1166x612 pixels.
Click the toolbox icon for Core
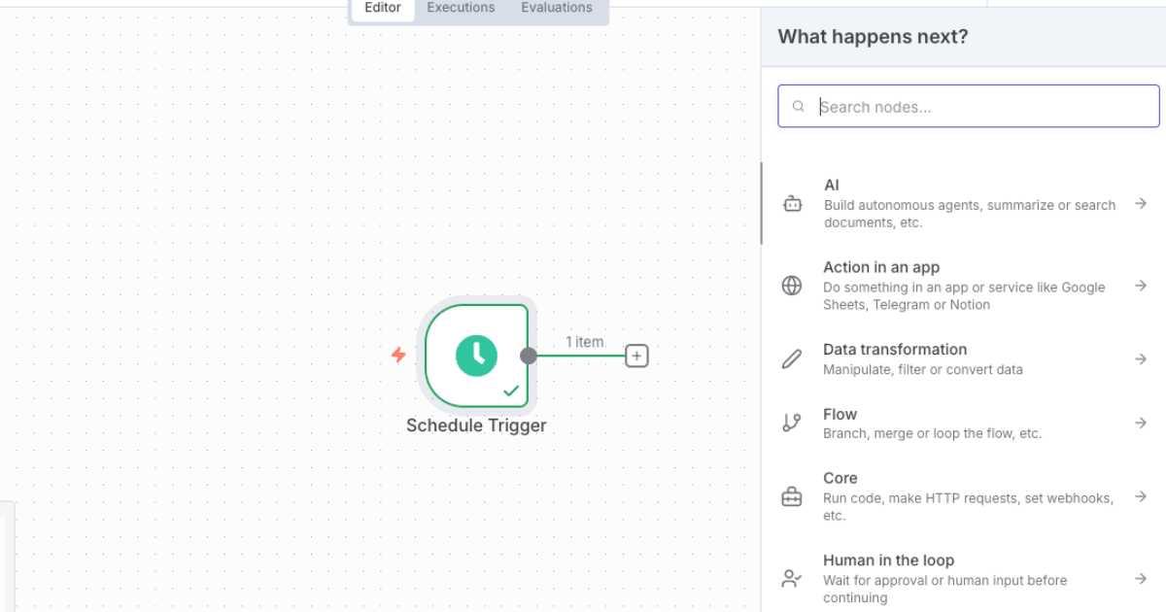tap(792, 497)
